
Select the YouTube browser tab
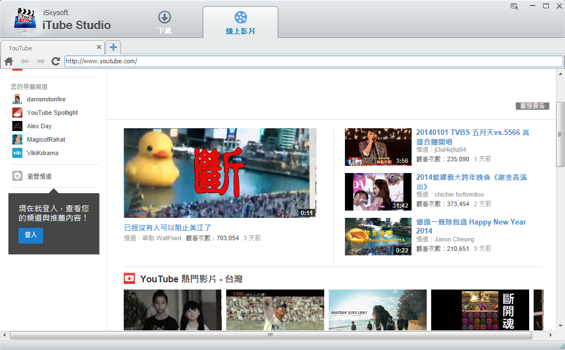[52, 48]
